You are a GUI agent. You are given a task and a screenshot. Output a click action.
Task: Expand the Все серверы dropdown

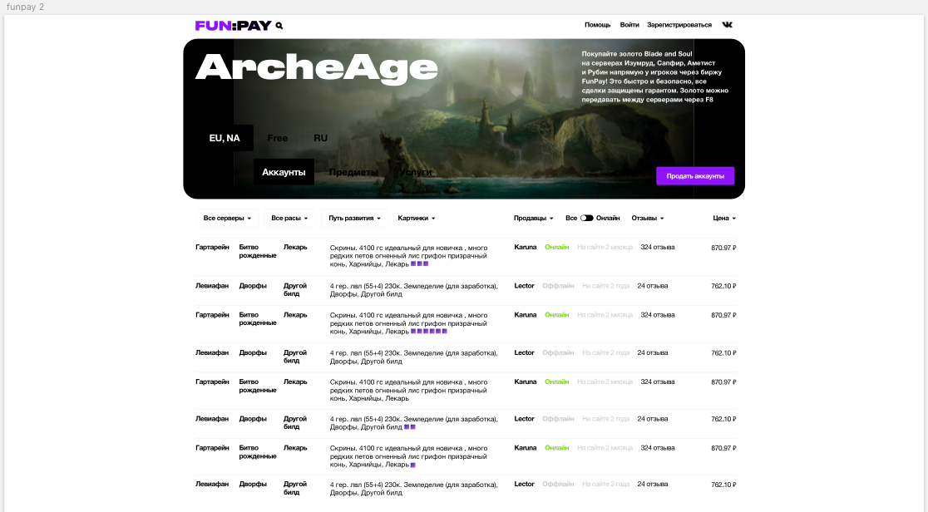click(x=227, y=218)
